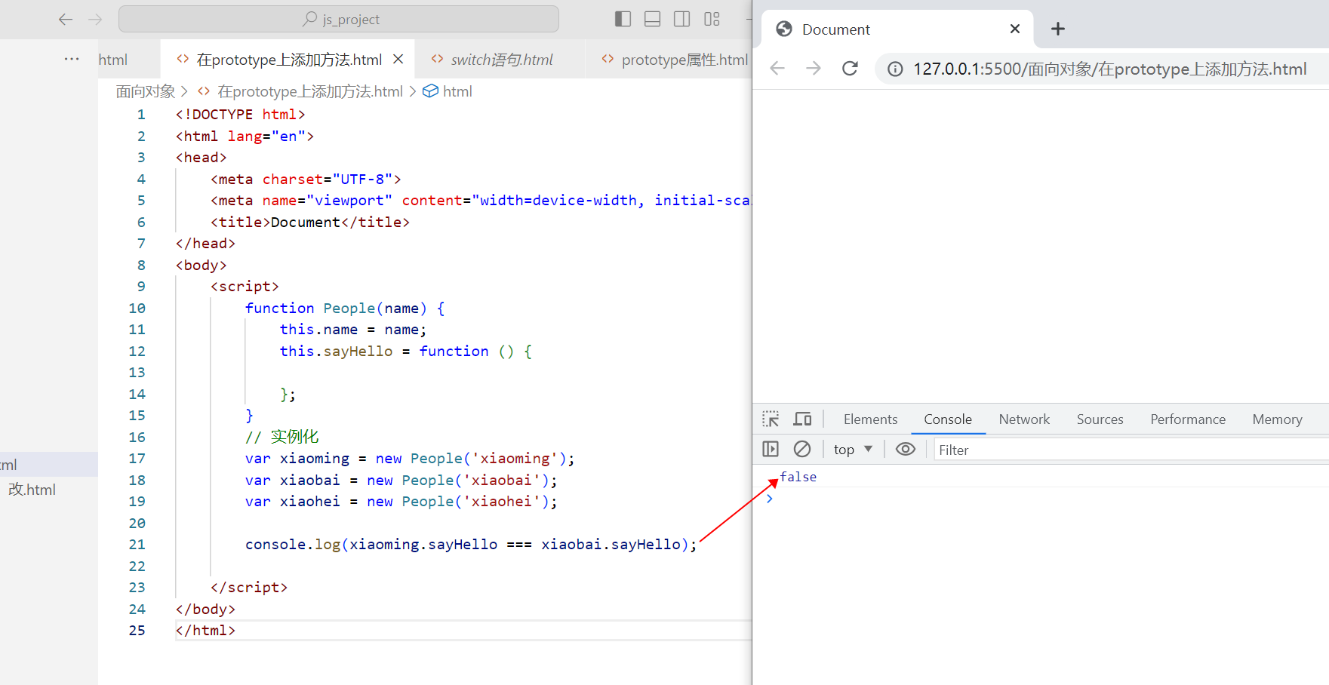Viewport: 1329px width, 685px height.
Task: Click the function People(name) declaration
Action: (x=345, y=308)
